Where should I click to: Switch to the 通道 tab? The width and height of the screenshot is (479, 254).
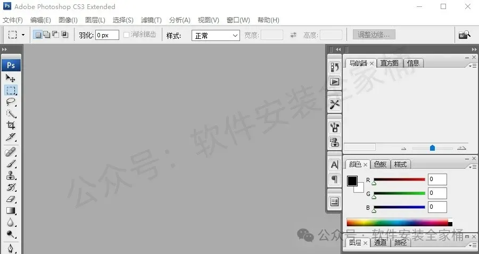(380, 242)
